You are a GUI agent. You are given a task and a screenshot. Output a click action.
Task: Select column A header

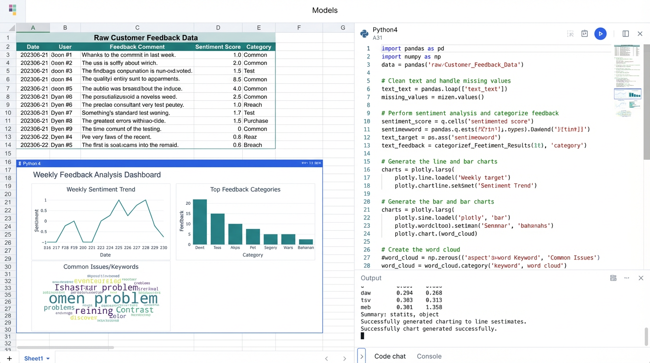33,28
